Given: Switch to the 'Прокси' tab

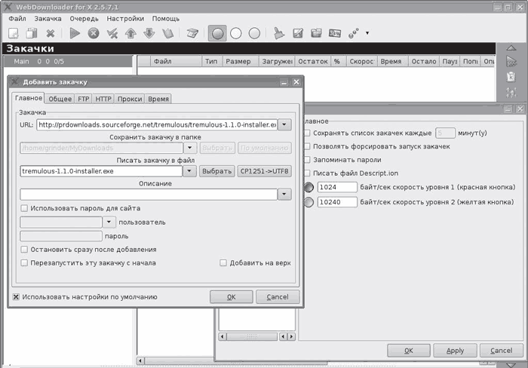Looking at the screenshot, I should [130, 99].
